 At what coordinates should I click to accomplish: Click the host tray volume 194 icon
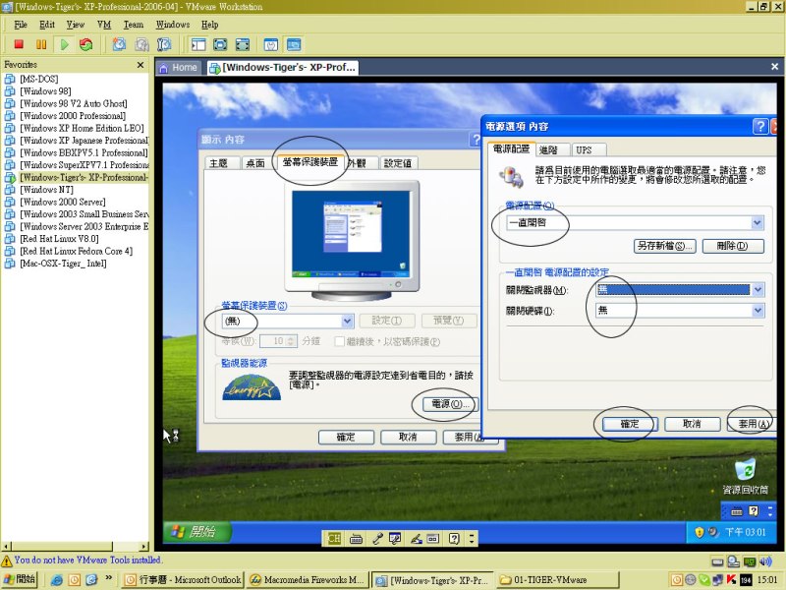coord(746,580)
